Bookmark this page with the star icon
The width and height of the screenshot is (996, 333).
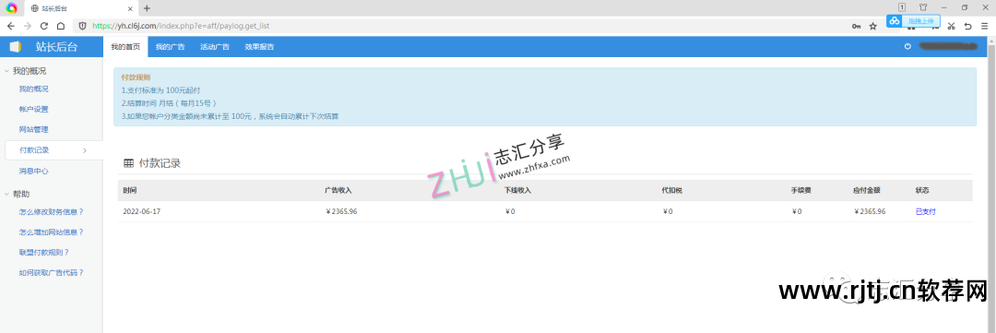pyautogui.click(x=872, y=26)
